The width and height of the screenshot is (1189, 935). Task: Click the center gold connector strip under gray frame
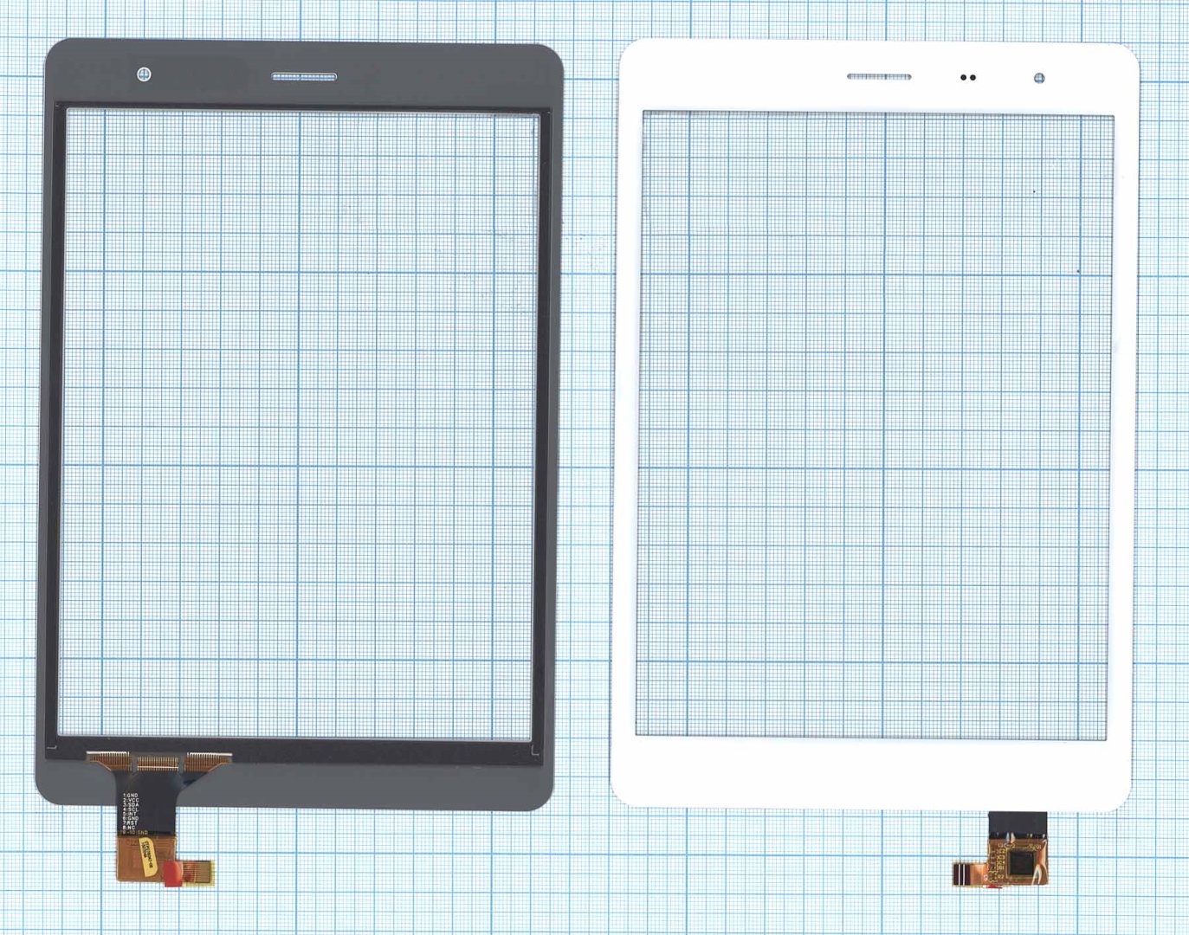click(158, 763)
